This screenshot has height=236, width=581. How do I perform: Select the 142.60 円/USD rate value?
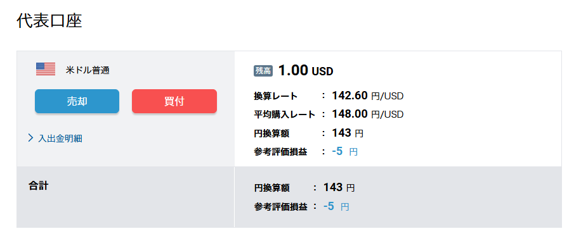[368, 96]
